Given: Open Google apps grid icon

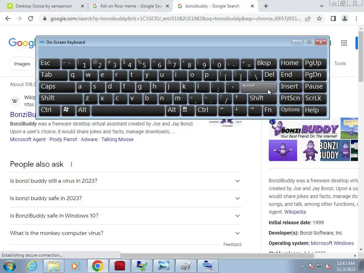Looking at the screenshot, I should [x=344, y=43].
